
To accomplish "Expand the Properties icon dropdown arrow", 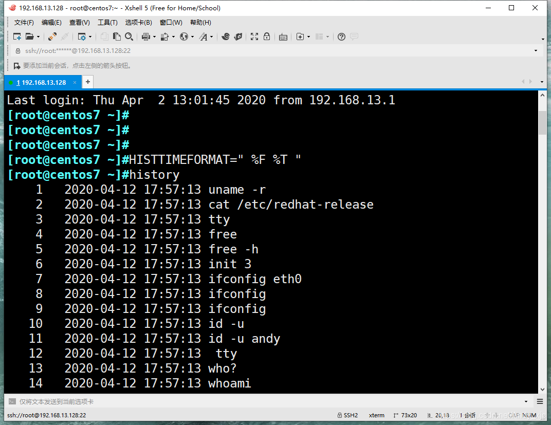I will click(90, 36).
